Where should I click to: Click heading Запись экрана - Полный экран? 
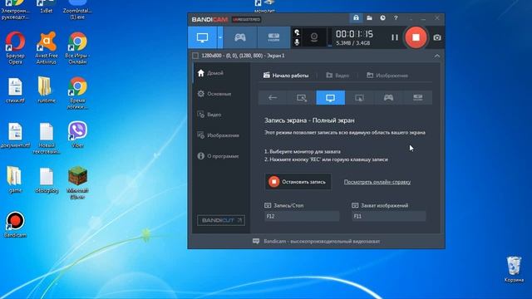coord(309,120)
